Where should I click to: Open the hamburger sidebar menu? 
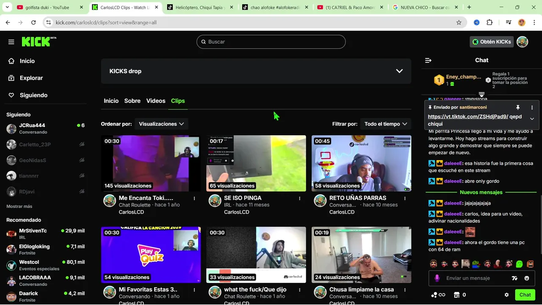[x=11, y=42]
